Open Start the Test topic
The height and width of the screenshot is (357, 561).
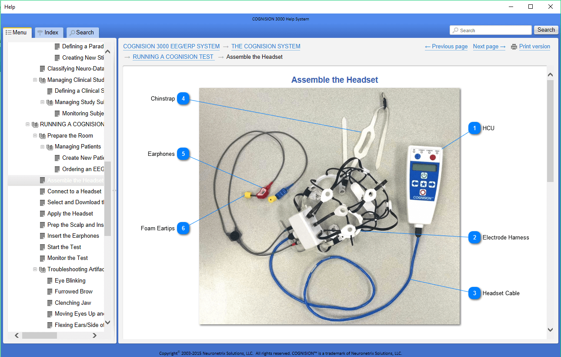[64, 247]
